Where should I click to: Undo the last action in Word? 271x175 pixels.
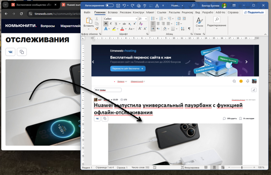click(x=124, y=6)
